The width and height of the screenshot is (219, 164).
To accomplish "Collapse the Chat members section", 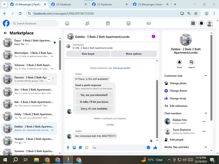I will [x=206, y=113].
